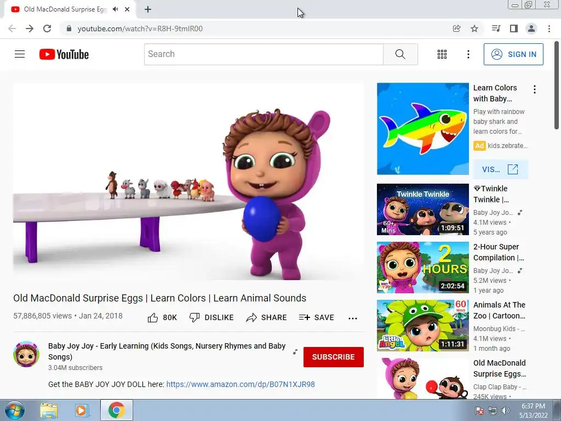561x421 pixels.
Task: Toggle the Chrome side panel icon
Action: (x=514, y=29)
